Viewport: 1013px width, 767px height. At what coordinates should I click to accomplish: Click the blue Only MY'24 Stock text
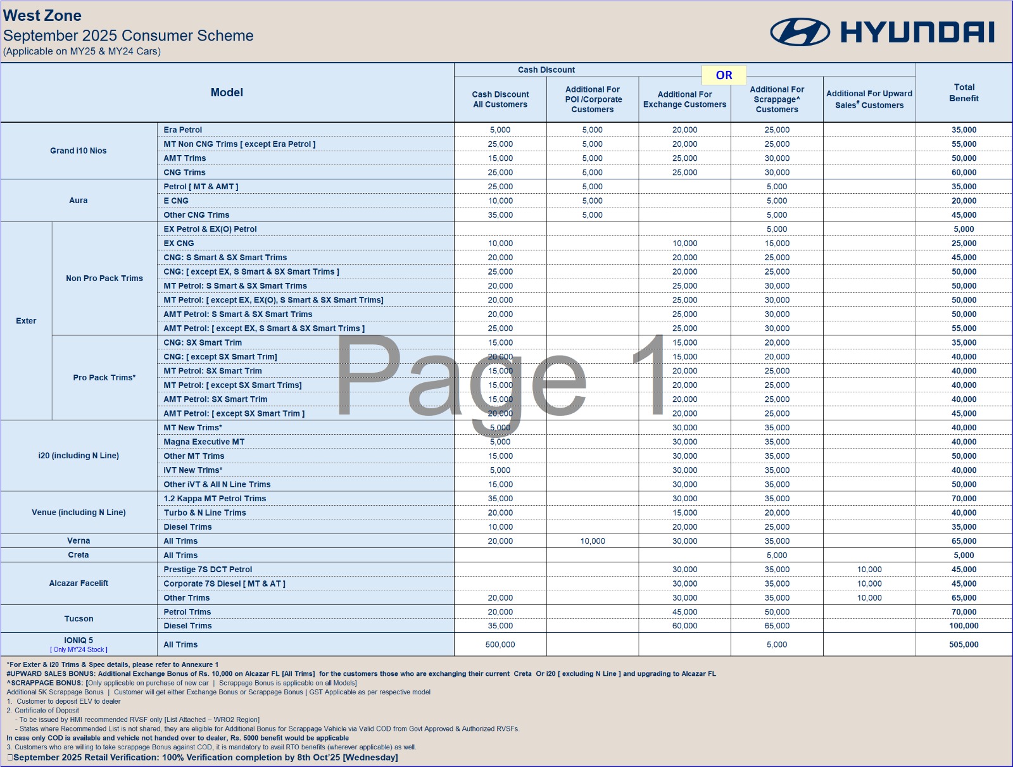tap(79, 650)
